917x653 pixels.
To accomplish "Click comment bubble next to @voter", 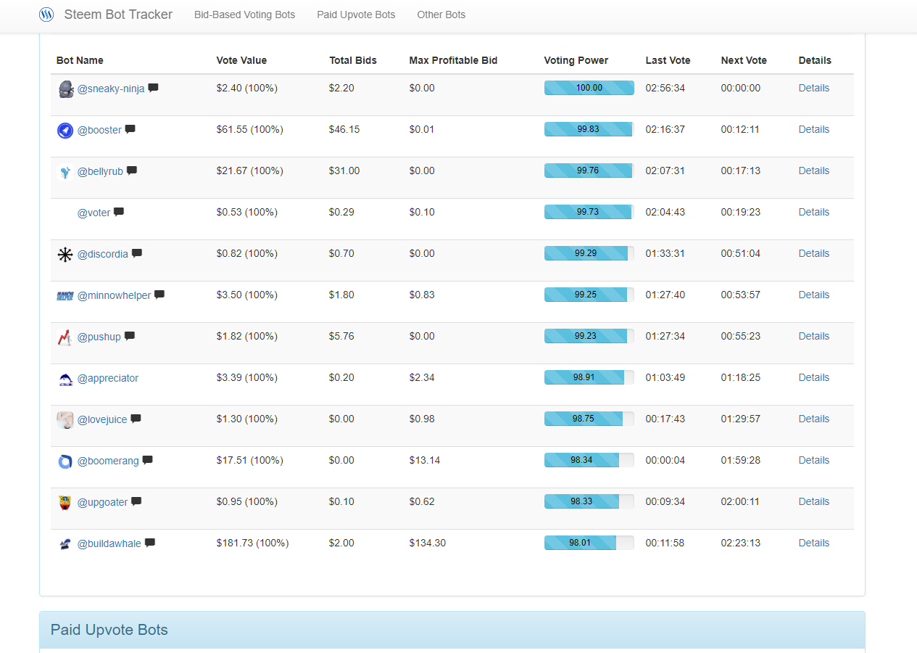I will point(119,212).
